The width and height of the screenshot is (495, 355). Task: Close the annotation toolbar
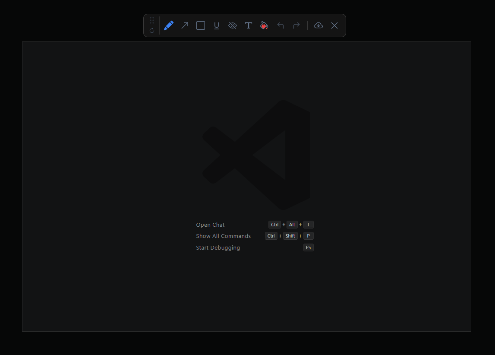click(x=334, y=25)
